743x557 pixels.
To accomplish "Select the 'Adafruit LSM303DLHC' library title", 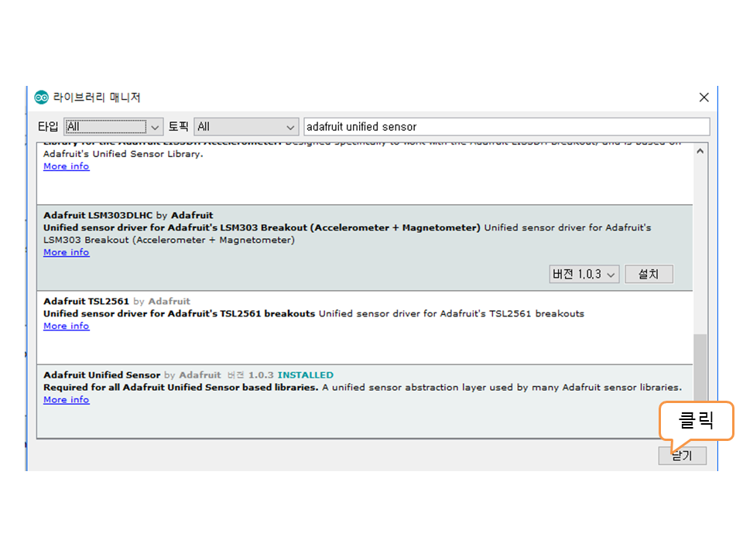I will (98, 216).
